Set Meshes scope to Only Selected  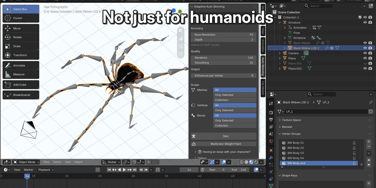click(x=235, y=95)
